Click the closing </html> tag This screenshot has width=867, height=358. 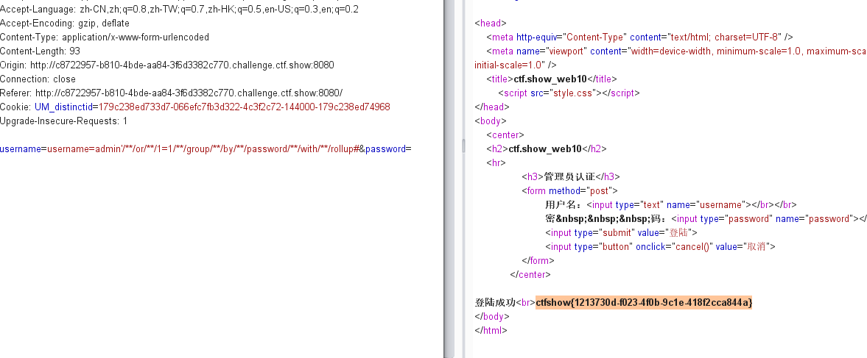(491, 330)
